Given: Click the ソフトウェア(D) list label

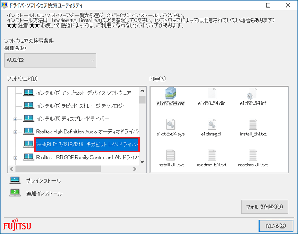Looking at the screenshot, I should pos(22,79).
